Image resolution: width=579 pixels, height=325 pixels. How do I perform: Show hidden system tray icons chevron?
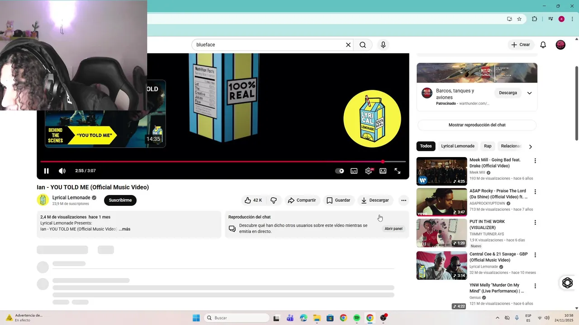pyautogui.click(x=498, y=318)
